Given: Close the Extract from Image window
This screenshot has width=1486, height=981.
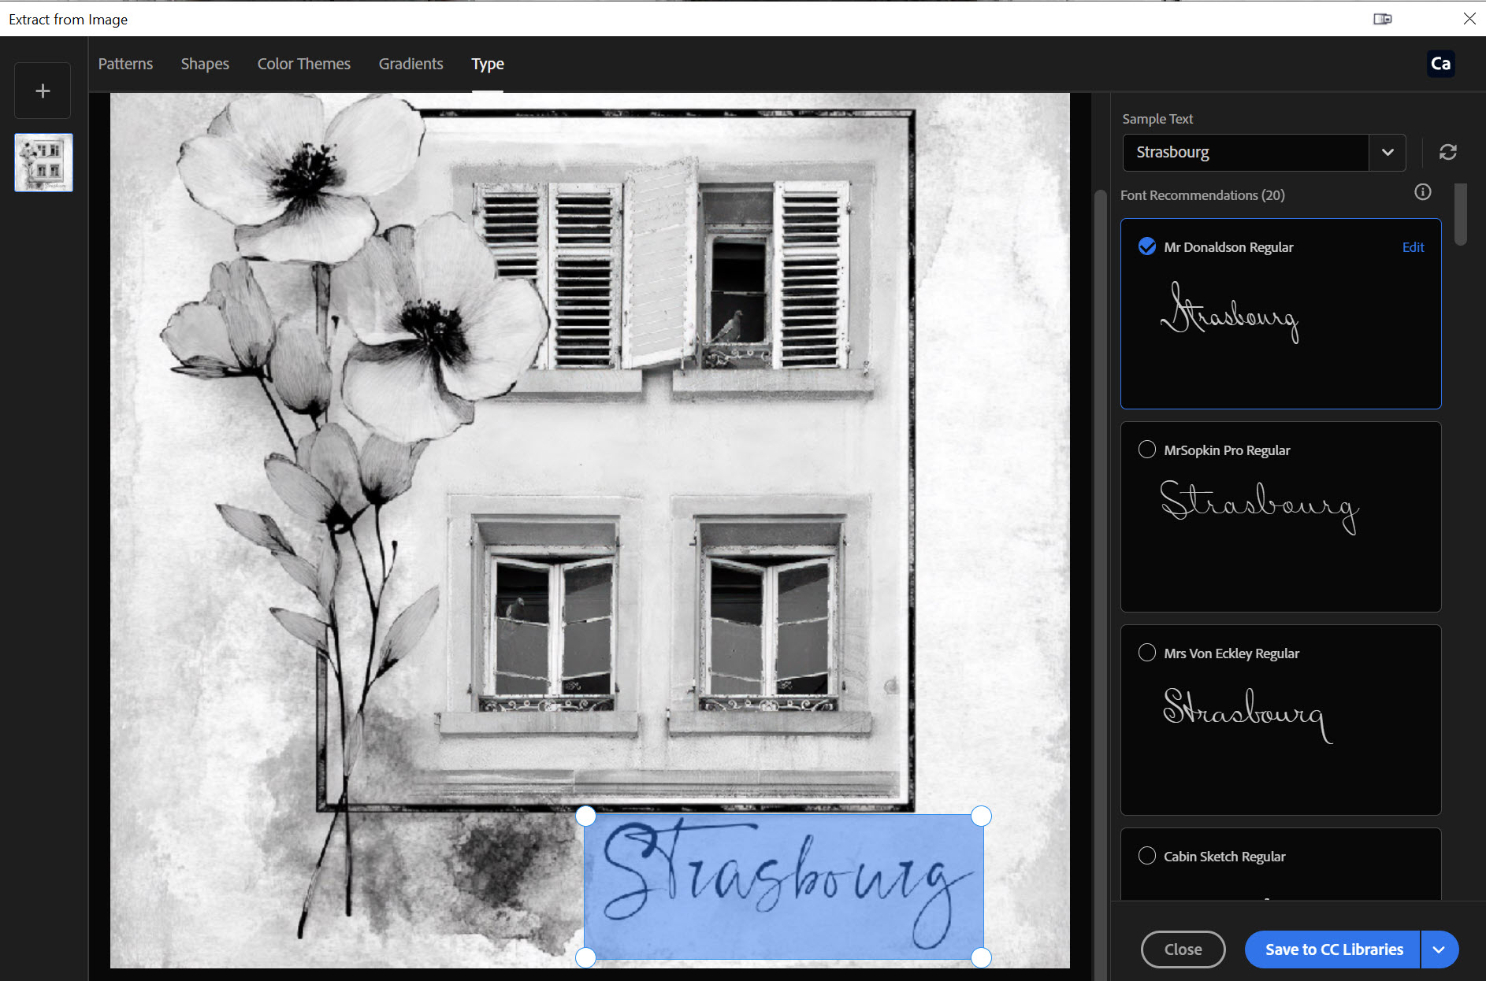Looking at the screenshot, I should [x=1469, y=19].
